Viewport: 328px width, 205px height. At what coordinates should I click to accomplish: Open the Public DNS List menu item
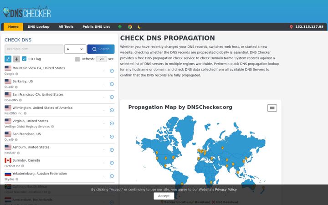pyautogui.click(x=96, y=27)
